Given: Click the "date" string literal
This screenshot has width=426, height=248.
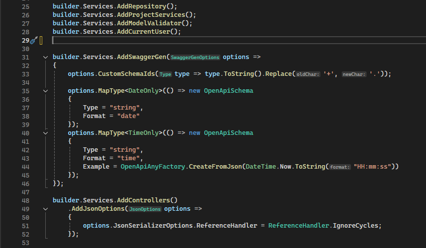Looking at the screenshot, I should (x=129, y=116).
